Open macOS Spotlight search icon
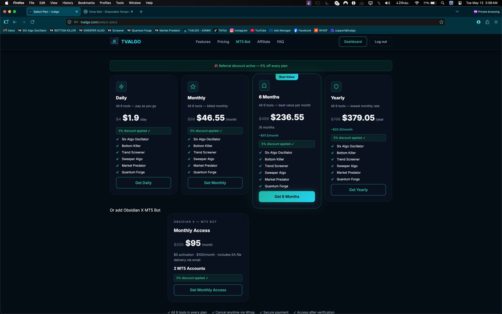The height and width of the screenshot is (314, 502). [442, 3]
